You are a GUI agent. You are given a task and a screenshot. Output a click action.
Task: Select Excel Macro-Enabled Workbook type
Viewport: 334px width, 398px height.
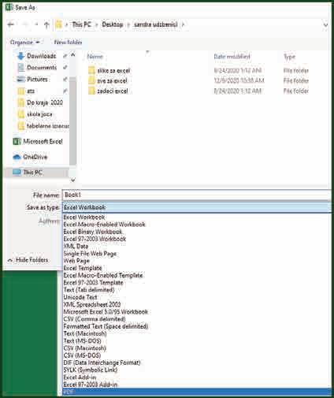104,225
